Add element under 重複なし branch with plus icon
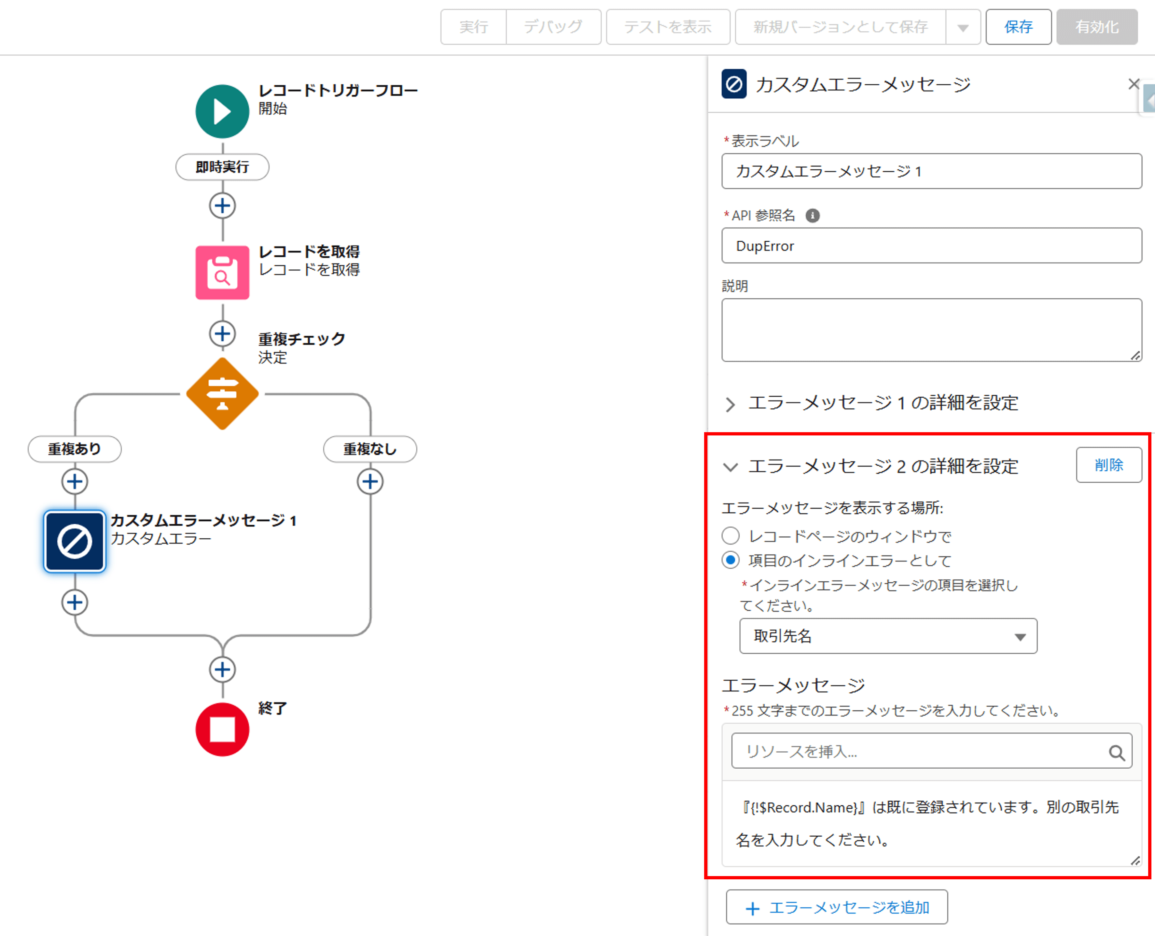Viewport: 1155px width, 936px height. 370,481
